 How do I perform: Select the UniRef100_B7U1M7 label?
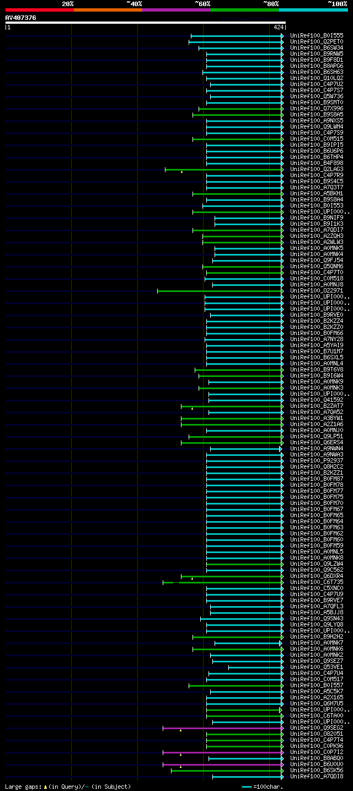click(x=317, y=351)
